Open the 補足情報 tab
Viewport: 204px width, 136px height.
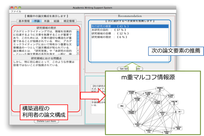pyautogui.click(x=69, y=21)
